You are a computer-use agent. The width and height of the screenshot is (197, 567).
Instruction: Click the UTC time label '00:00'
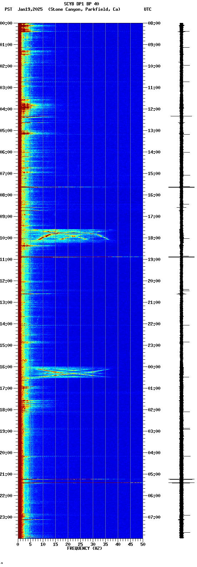pyautogui.click(x=154, y=367)
